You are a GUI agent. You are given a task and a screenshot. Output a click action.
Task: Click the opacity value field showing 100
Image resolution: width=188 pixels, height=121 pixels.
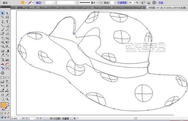pos(131,2)
